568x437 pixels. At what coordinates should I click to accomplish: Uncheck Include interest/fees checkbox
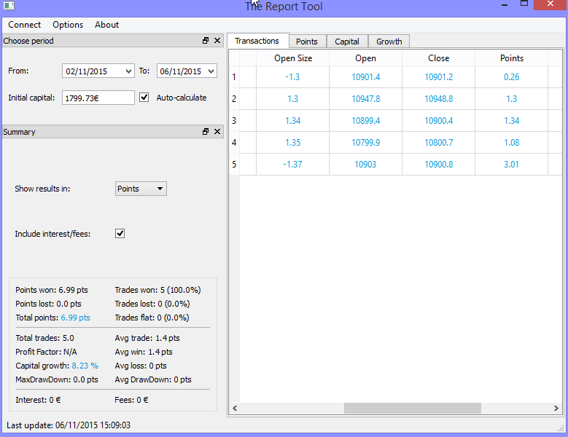(120, 234)
